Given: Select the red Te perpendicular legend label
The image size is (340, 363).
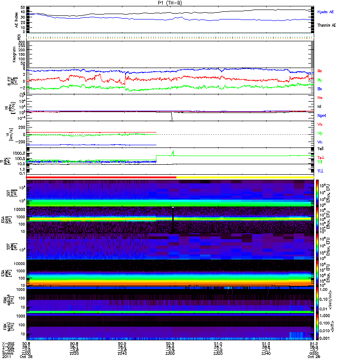Looking at the screenshot, I should pos(321,157).
